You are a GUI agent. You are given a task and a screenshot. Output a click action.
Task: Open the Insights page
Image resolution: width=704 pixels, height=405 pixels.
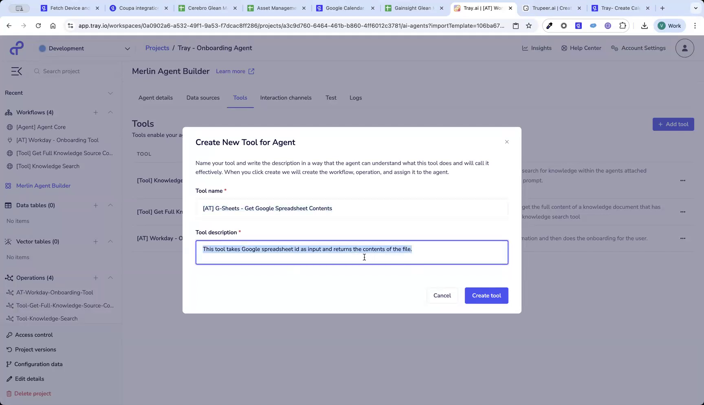tap(537, 48)
